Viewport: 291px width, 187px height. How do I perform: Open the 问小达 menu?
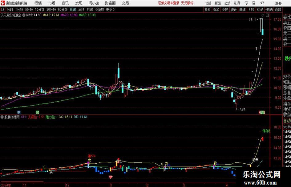point(94,3)
